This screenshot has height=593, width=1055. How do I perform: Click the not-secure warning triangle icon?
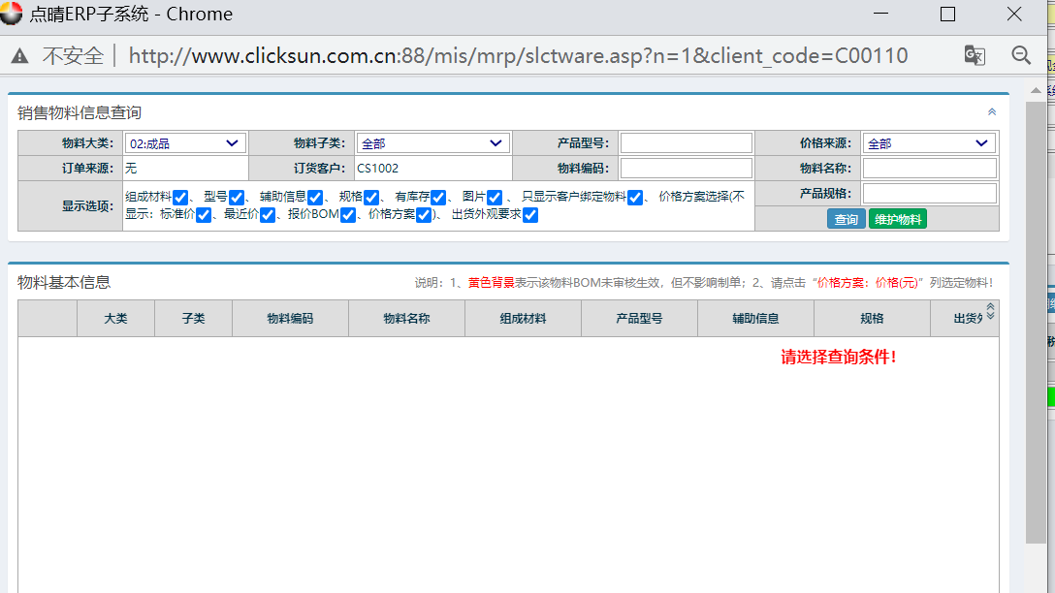[19, 56]
